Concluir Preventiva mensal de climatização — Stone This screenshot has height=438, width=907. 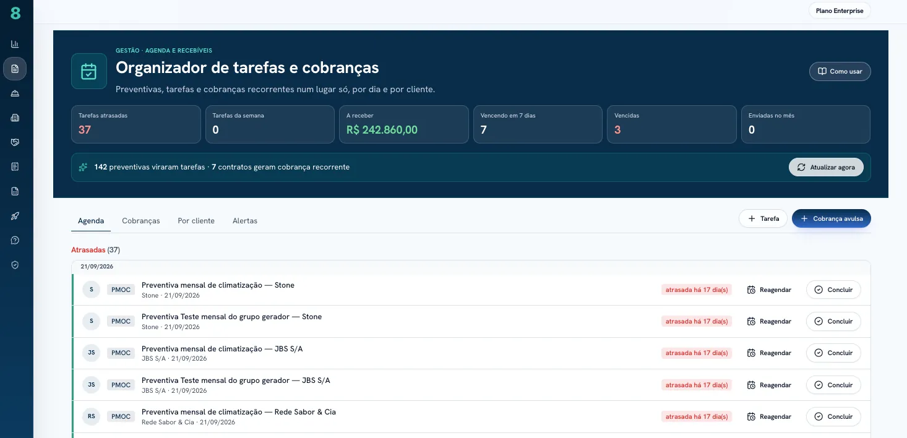pos(833,290)
